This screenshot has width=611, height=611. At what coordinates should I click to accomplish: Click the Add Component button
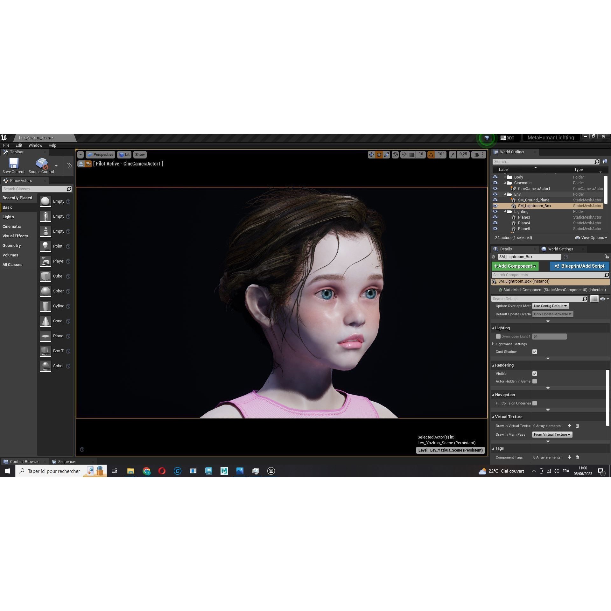[x=515, y=266]
